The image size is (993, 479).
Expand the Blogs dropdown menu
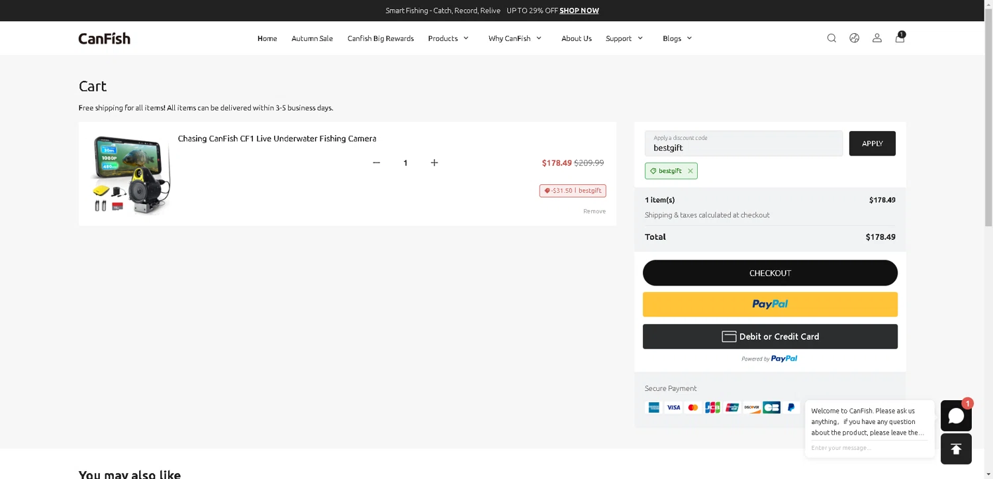click(x=677, y=38)
